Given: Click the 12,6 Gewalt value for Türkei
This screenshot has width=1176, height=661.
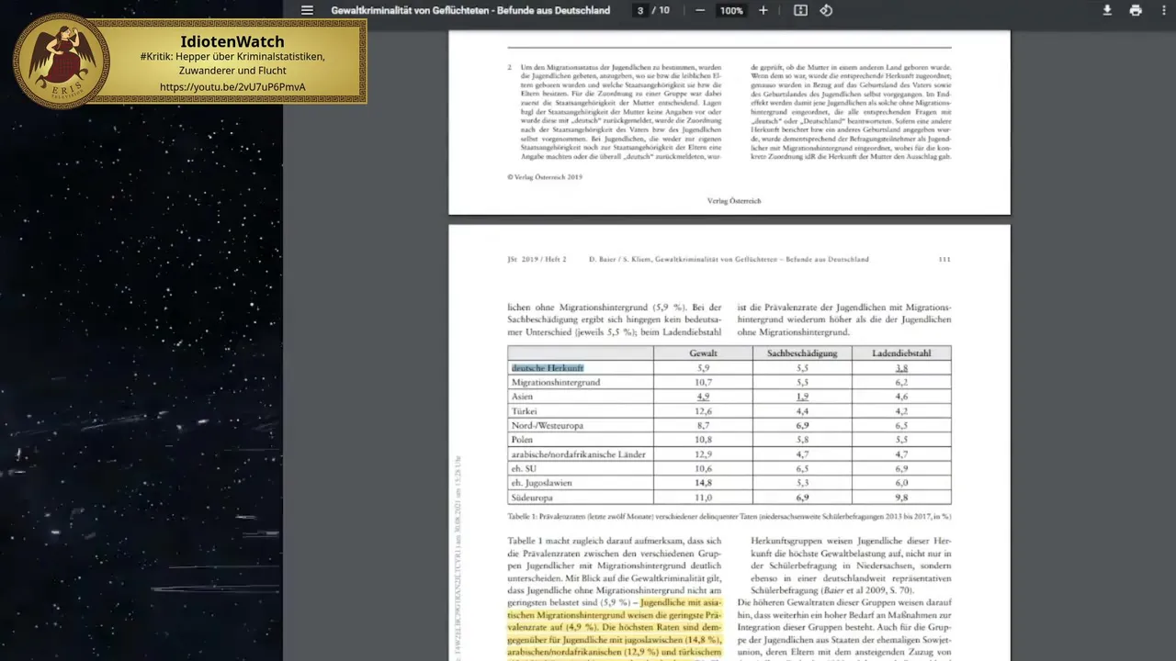Looking at the screenshot, I should click(x=704, y=411).
